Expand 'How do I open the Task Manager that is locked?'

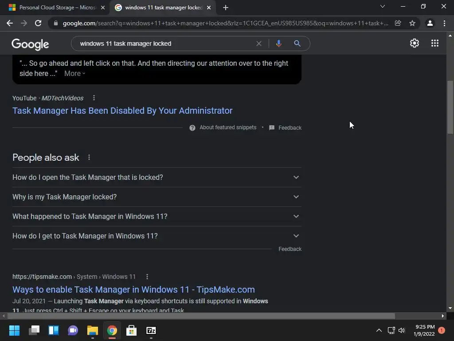click(157, 177)
